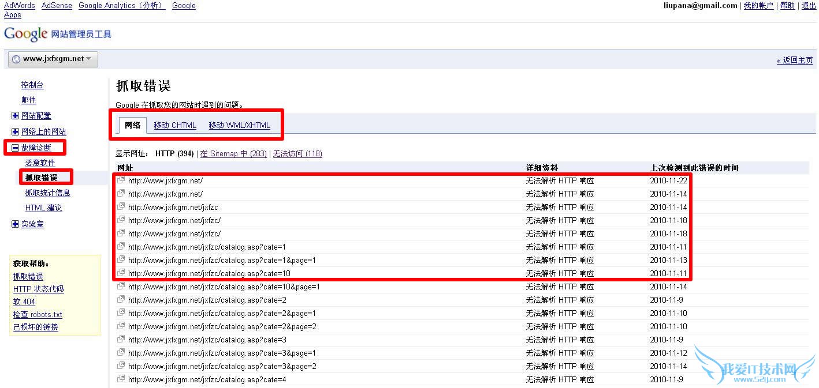Collapse the 故障诊断 section

pyautogui.click(x=15, y=148)
